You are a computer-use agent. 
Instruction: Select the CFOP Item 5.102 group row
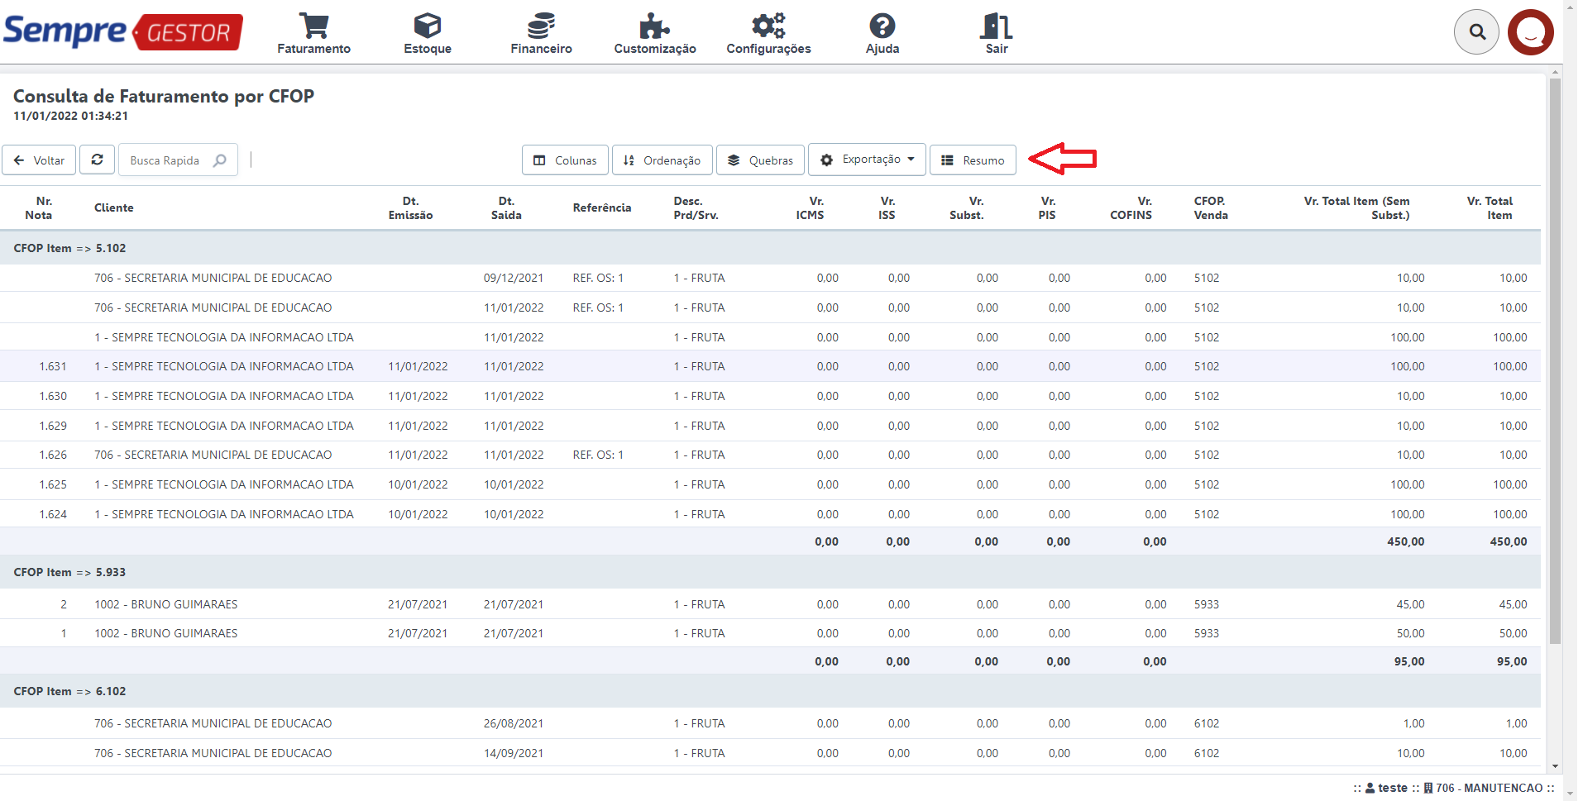click(x=770, y=248)
